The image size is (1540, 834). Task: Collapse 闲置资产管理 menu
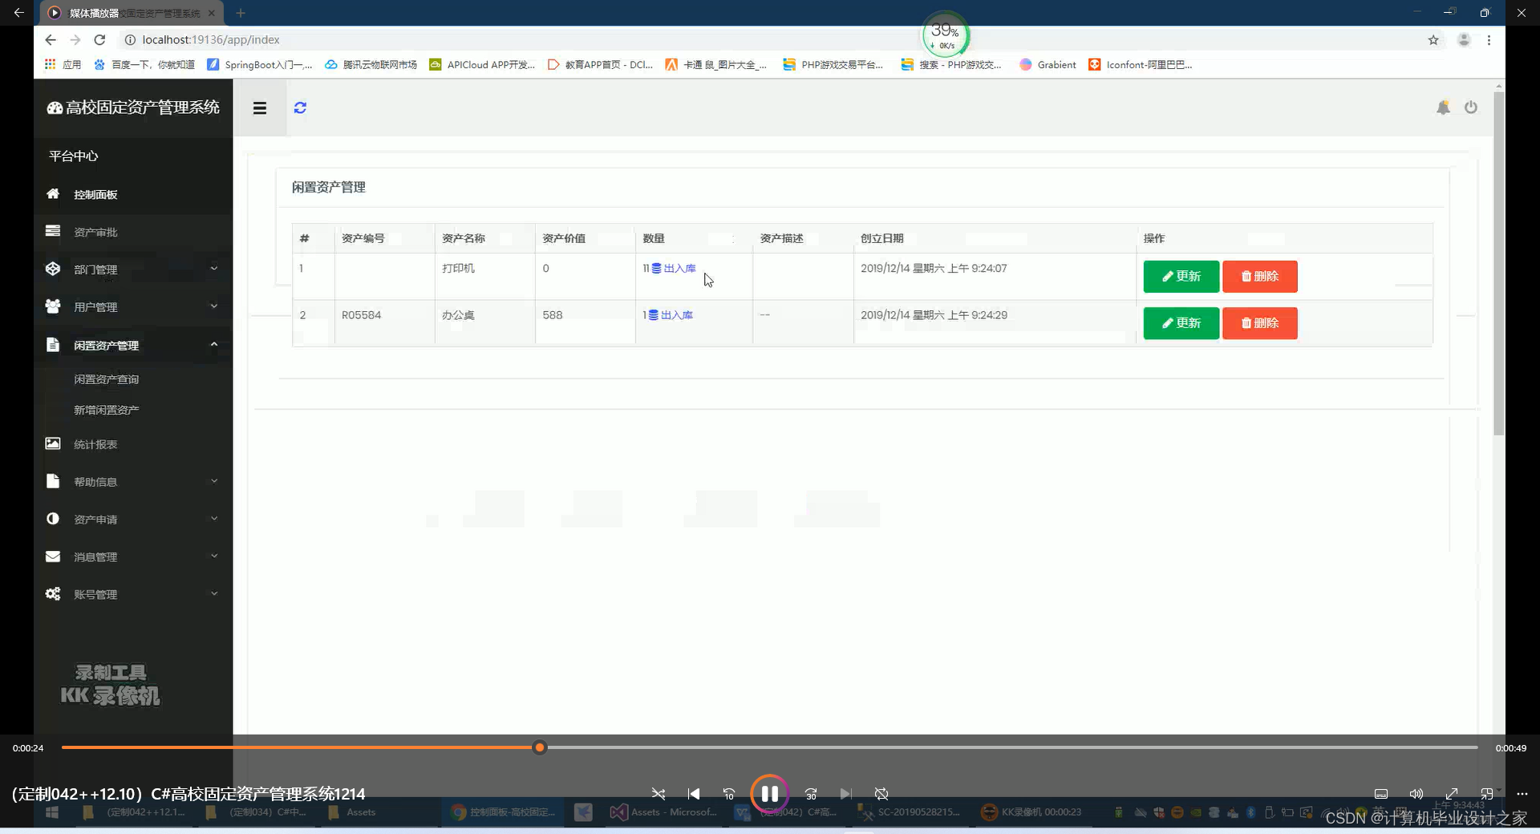133,345
